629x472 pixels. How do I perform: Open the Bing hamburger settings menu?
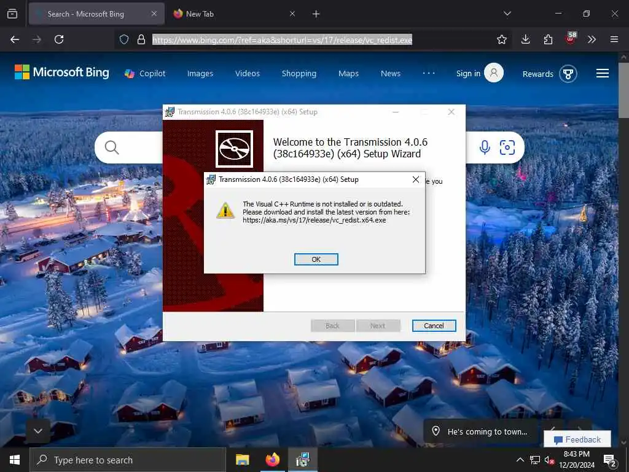(603, 73)
